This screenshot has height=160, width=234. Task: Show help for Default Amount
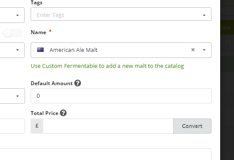pyautogui.click(x=78, y=83)
